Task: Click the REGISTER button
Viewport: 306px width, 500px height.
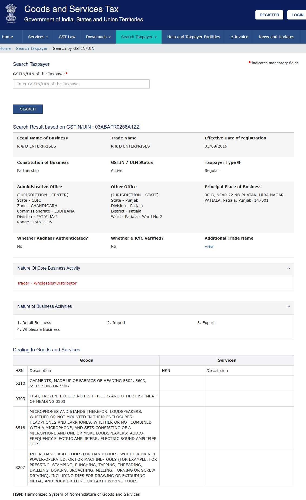Action: (269, 15)
